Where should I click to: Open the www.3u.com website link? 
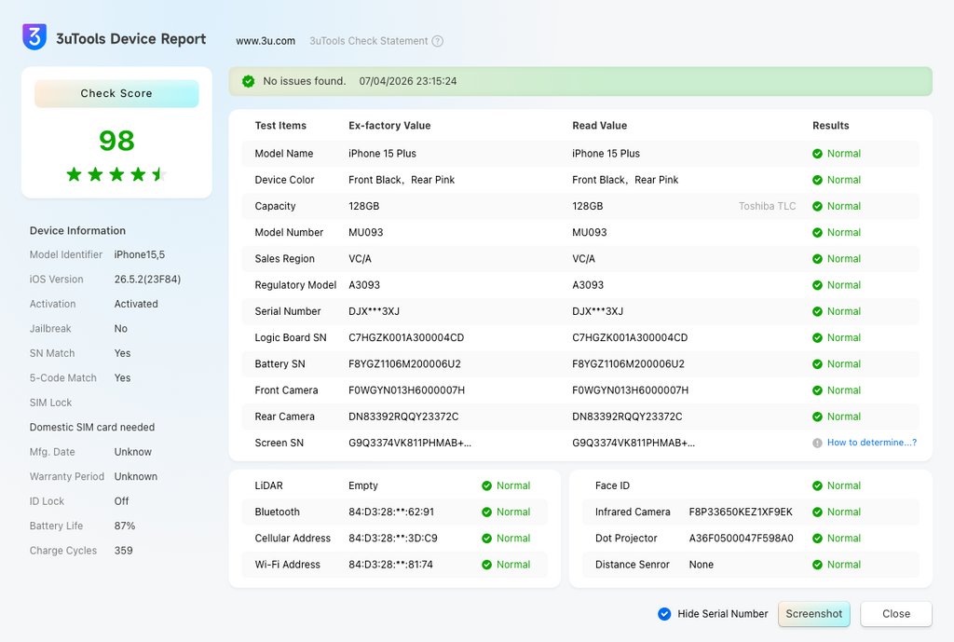(x=266, y=41)
